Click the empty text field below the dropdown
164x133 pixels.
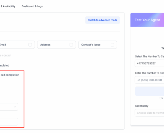[9, 122]
